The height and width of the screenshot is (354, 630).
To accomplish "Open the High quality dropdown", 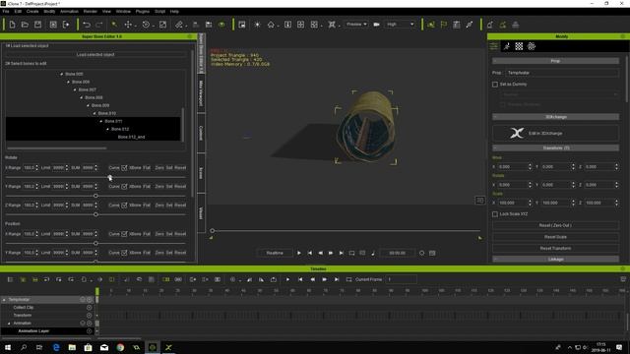I will 401,25.
